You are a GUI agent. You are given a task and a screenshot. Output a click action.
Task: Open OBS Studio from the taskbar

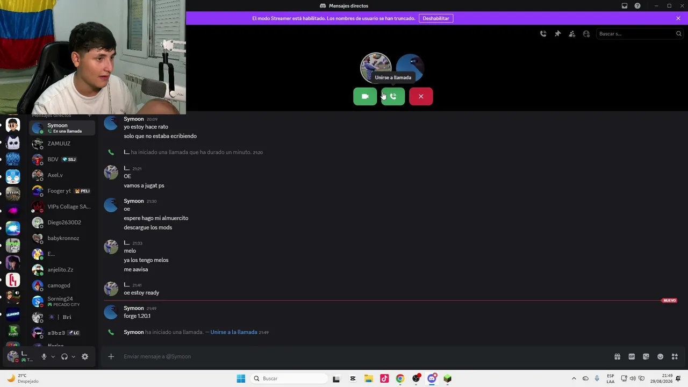pyautogui.click(x=416, y=378)
